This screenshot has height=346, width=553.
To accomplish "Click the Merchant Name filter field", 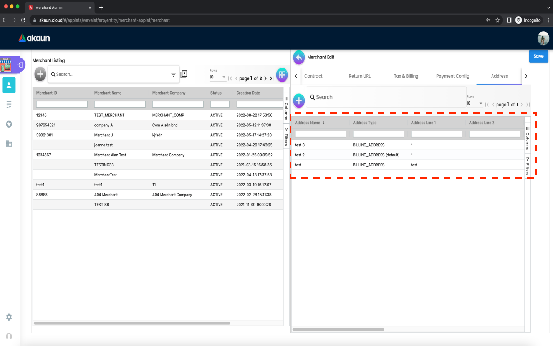I will [120, 104].
